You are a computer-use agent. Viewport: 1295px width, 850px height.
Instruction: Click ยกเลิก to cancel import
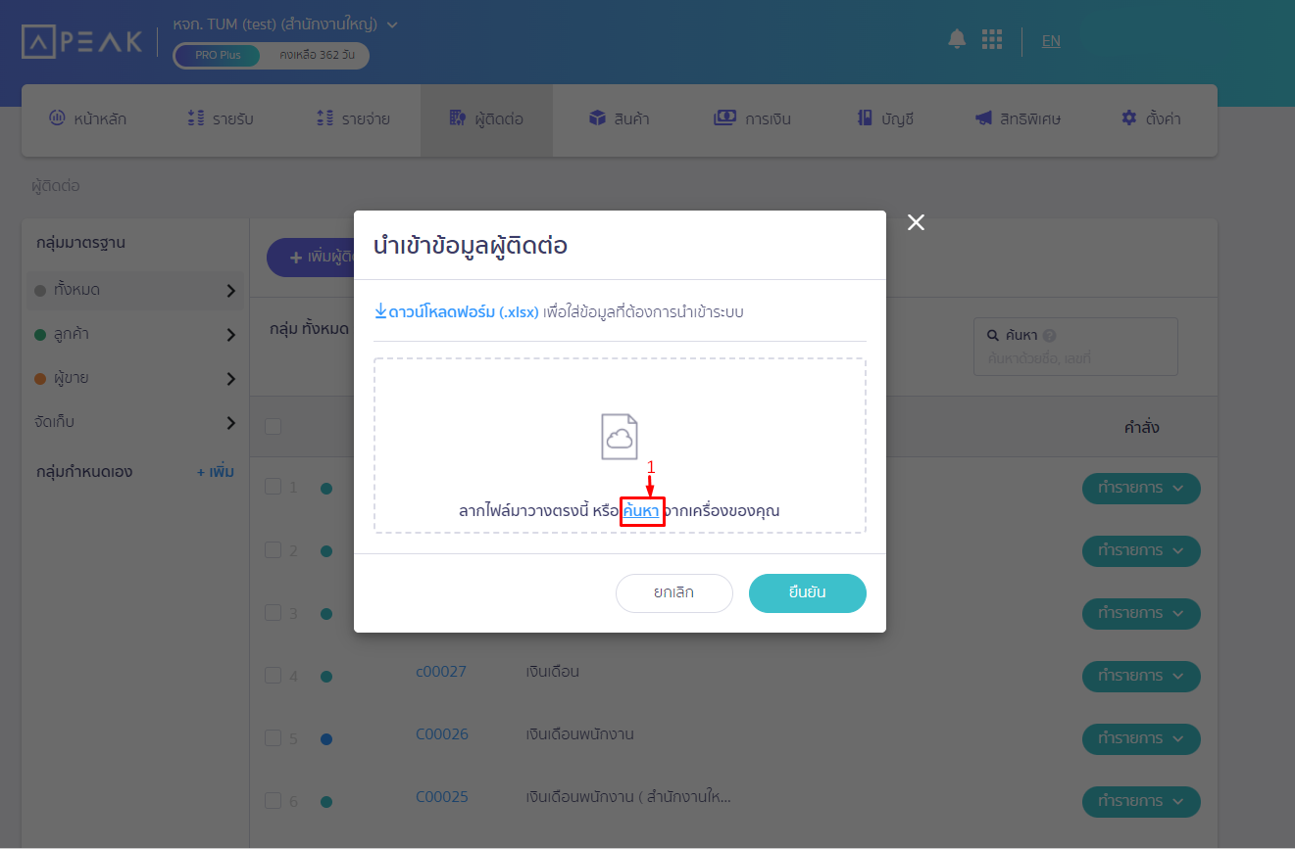point(674,593)
